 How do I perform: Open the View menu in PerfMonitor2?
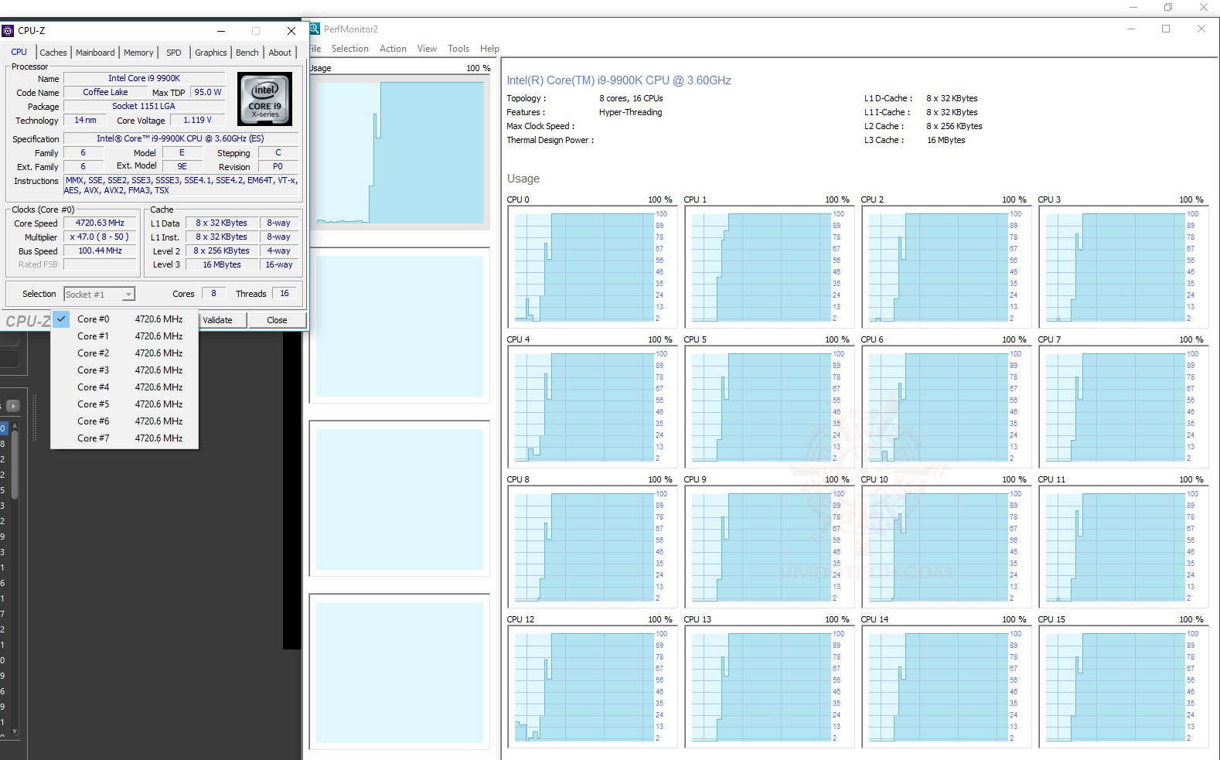tap(427, 49)
